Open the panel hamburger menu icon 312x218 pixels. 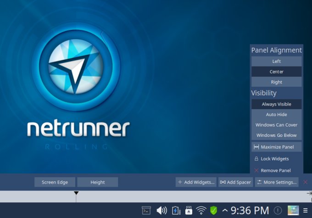(x=306, y=211)
